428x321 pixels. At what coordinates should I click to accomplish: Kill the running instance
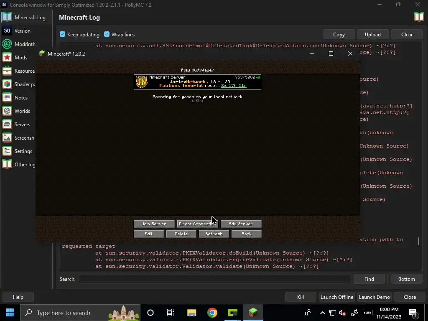[301, 297]
